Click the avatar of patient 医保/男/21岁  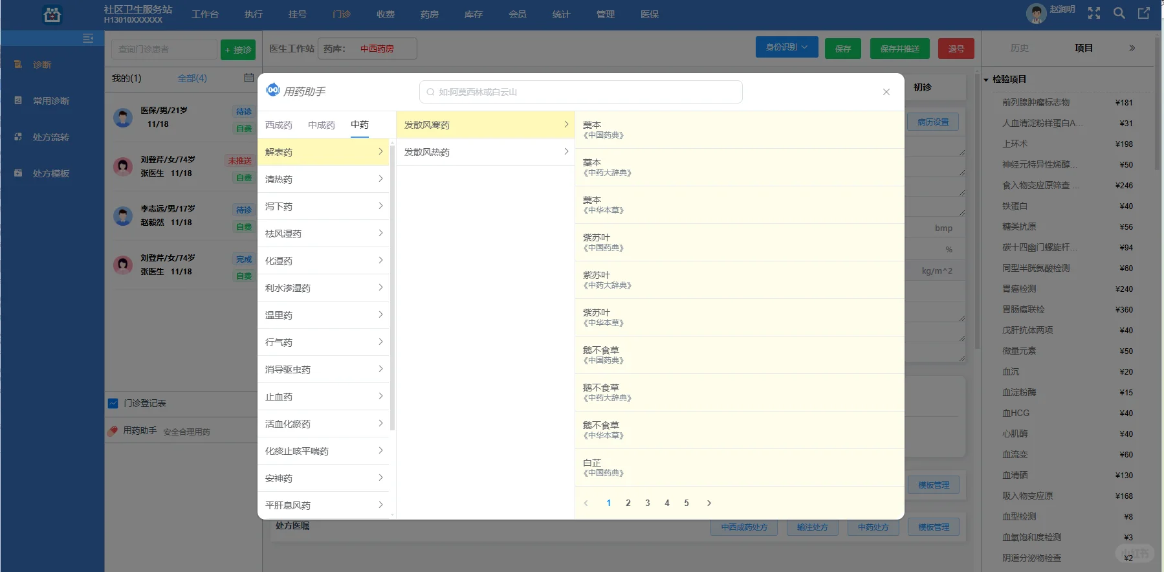click(x=123, y=118)
